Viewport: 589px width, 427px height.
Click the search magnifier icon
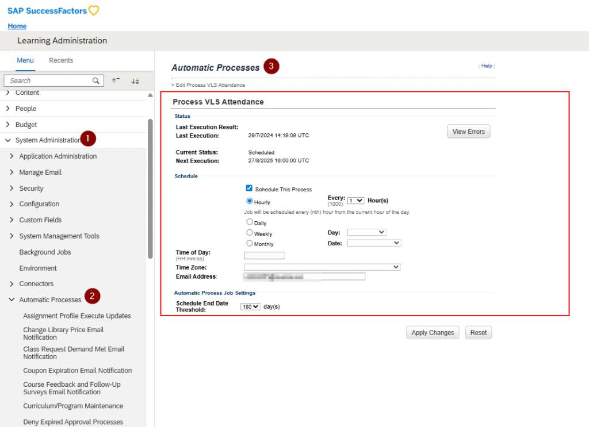[96, 80]
